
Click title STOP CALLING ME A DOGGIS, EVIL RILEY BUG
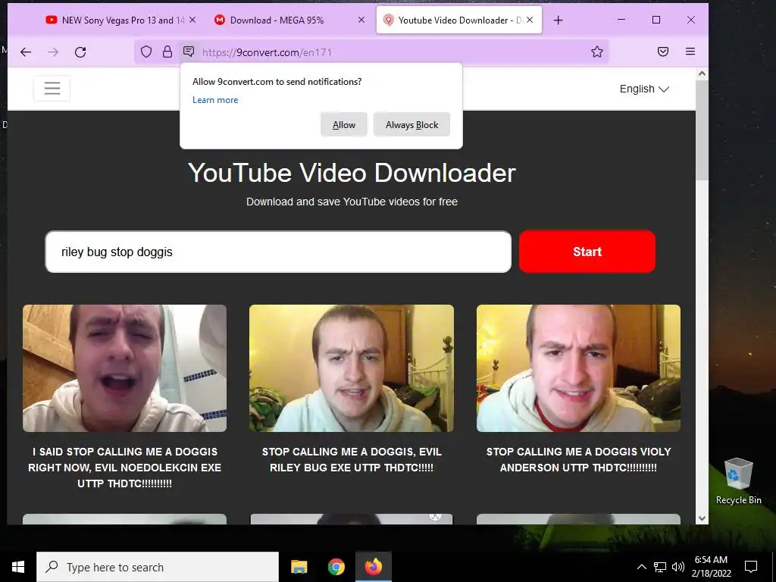352,460
